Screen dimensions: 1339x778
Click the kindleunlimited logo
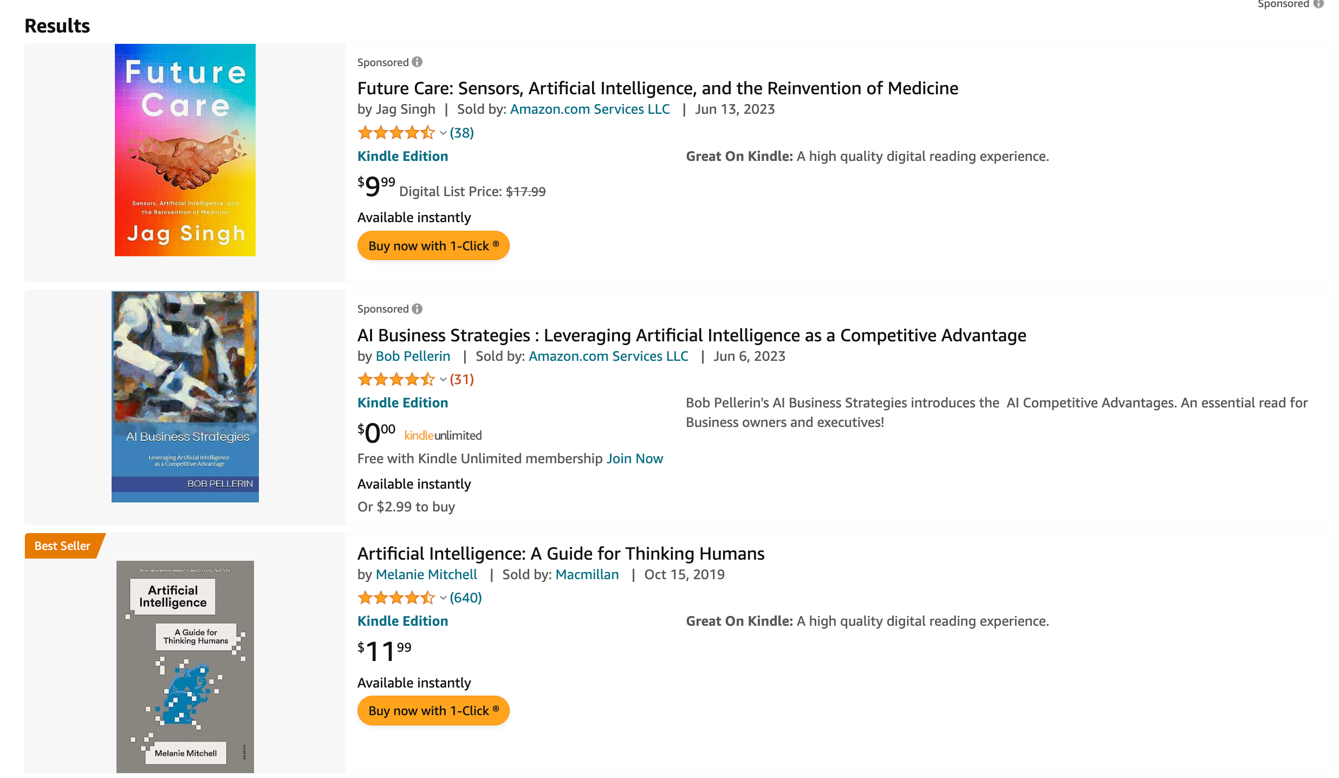443,435
